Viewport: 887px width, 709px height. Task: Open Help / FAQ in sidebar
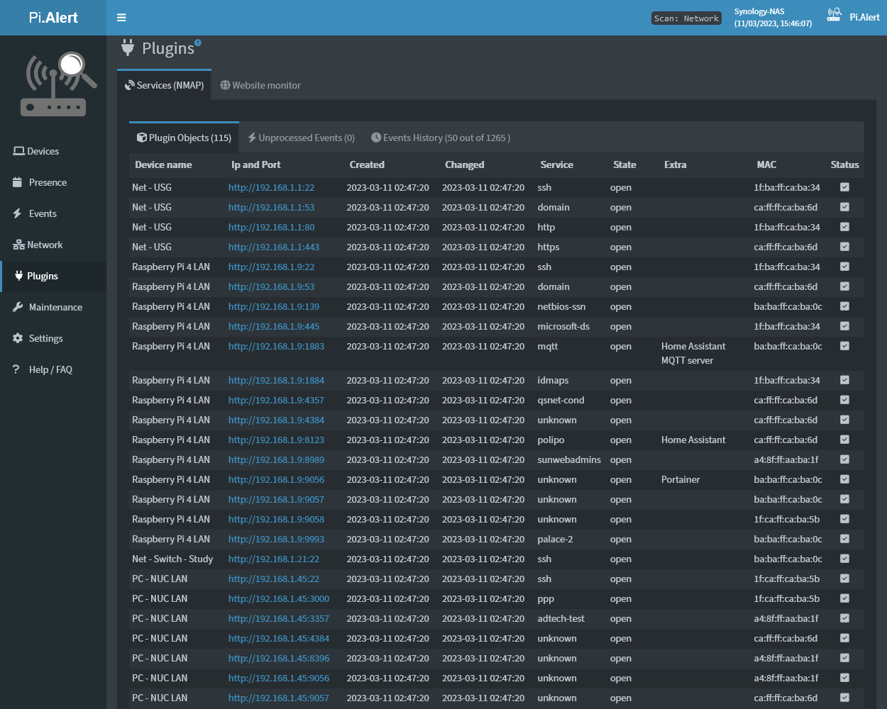coord(50,369)
